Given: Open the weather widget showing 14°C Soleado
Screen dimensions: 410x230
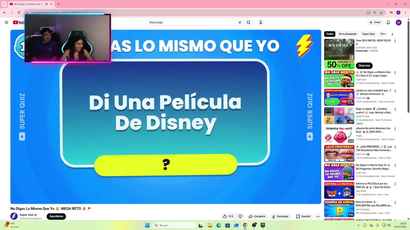Looking at the screenshot, I should tap(12, 225).
